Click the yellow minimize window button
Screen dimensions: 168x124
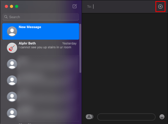(11, 6)
